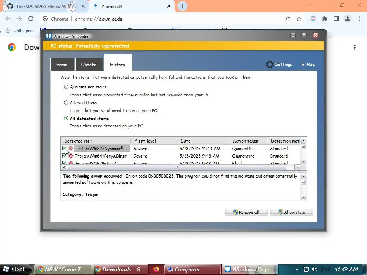Image resolution: width=367 pixels, height=275 pixels.
Task: Open the Chrome extensions puzzle icon
Action: click(x=324, y=19)
